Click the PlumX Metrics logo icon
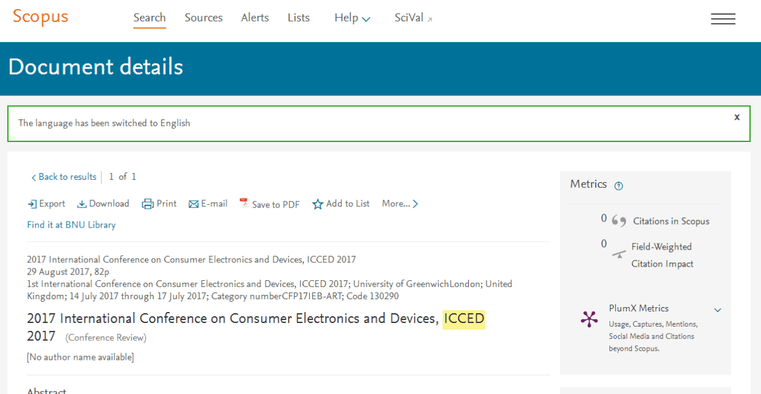761x394 pixels. click(x=589, y=319)
